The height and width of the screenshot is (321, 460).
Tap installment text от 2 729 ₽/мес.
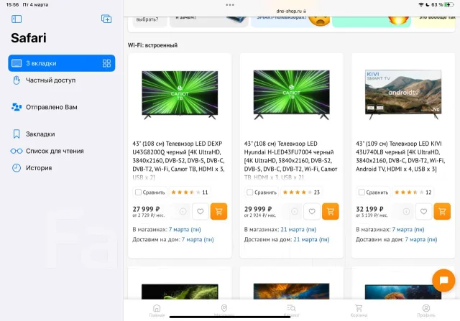pyautogui.click(x=149, y=215)
